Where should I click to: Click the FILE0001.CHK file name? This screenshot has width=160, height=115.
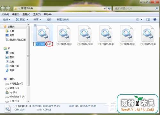click(64, 44)
